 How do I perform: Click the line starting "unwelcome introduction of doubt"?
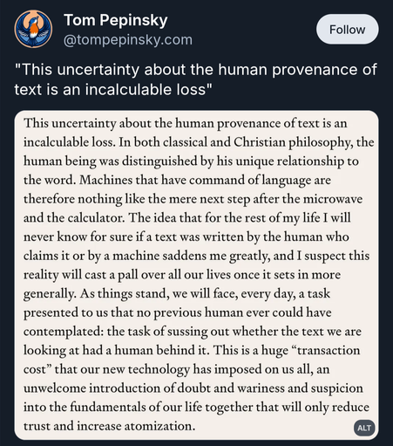(x=193, y=388)
